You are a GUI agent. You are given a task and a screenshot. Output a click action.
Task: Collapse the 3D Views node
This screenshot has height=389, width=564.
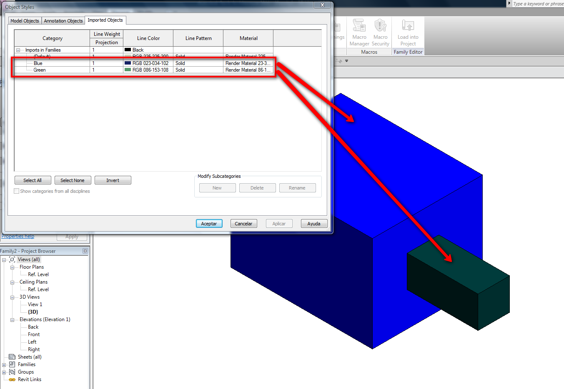tap(12, 297)
